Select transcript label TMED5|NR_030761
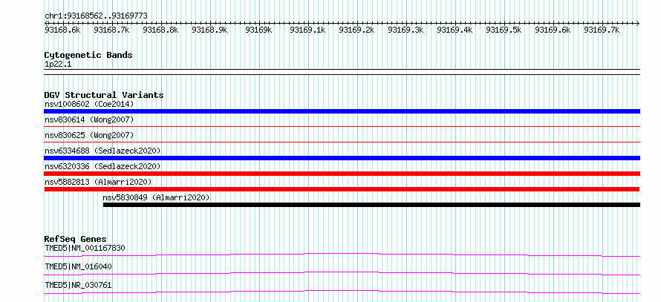 (79, 285)
